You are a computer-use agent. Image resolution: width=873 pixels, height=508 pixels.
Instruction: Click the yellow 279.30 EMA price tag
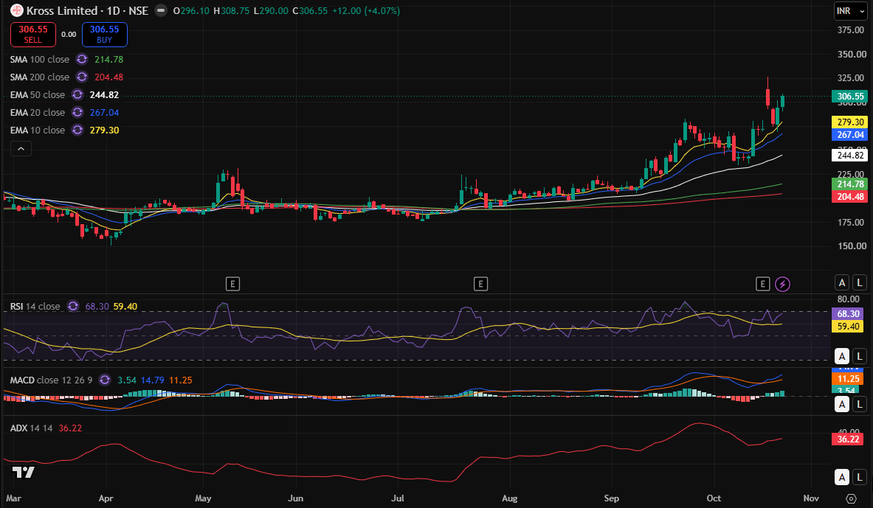(x=849, y=122)
